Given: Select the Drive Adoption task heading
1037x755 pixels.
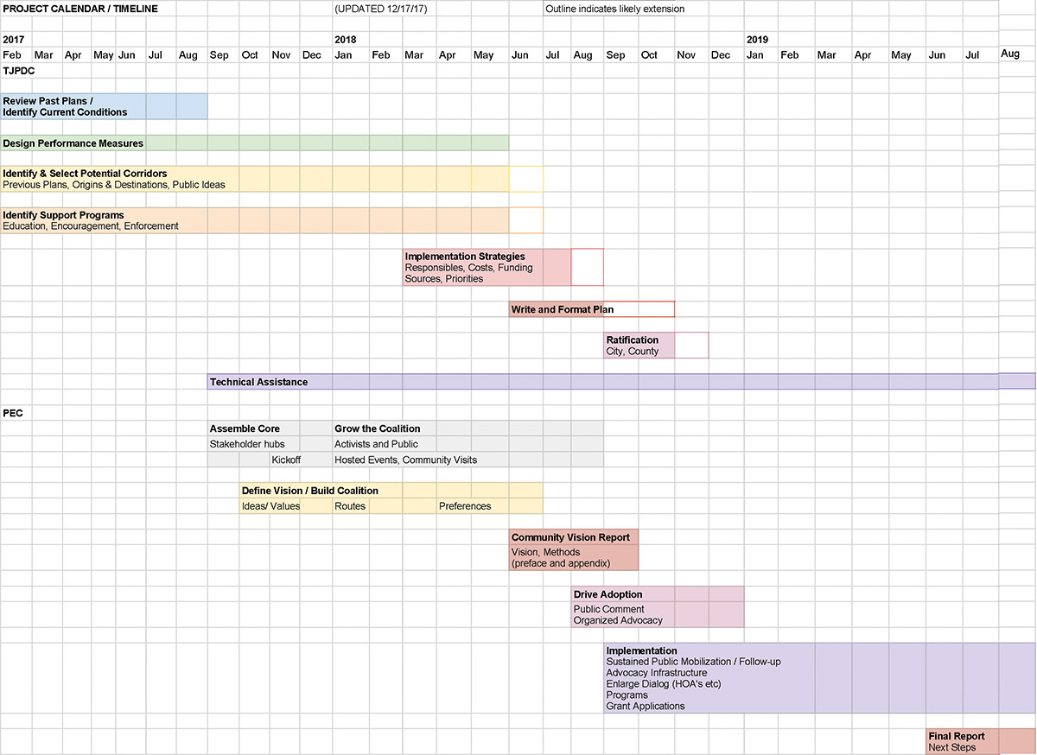Looking at the screenshot, I should tap(608, 594).
